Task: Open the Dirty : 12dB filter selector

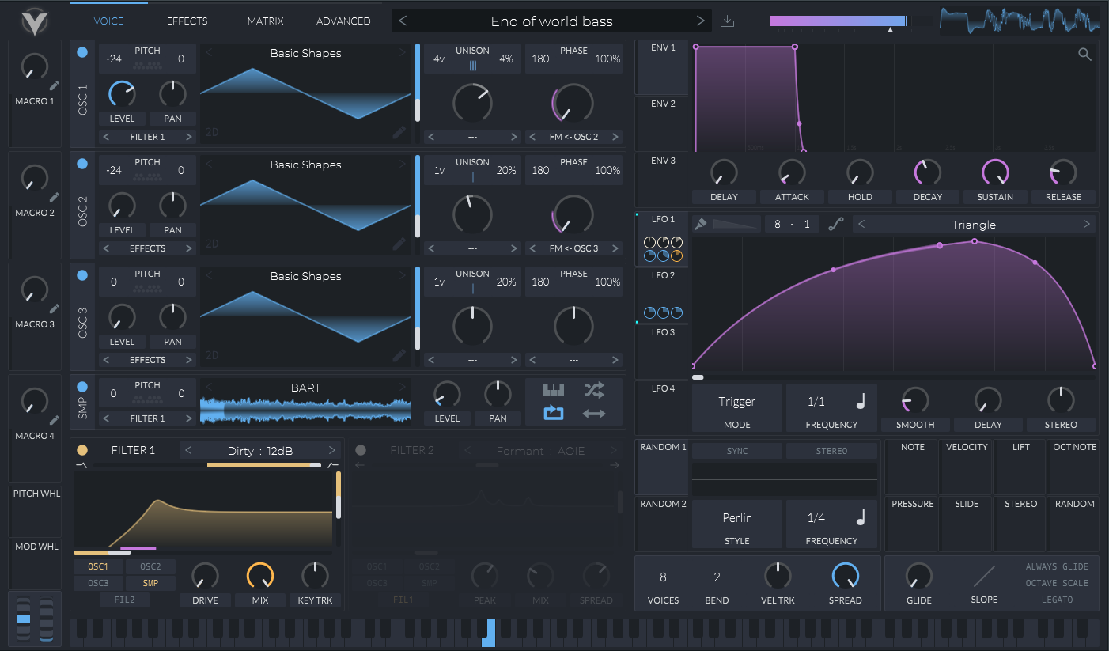Action: point(260,451)
